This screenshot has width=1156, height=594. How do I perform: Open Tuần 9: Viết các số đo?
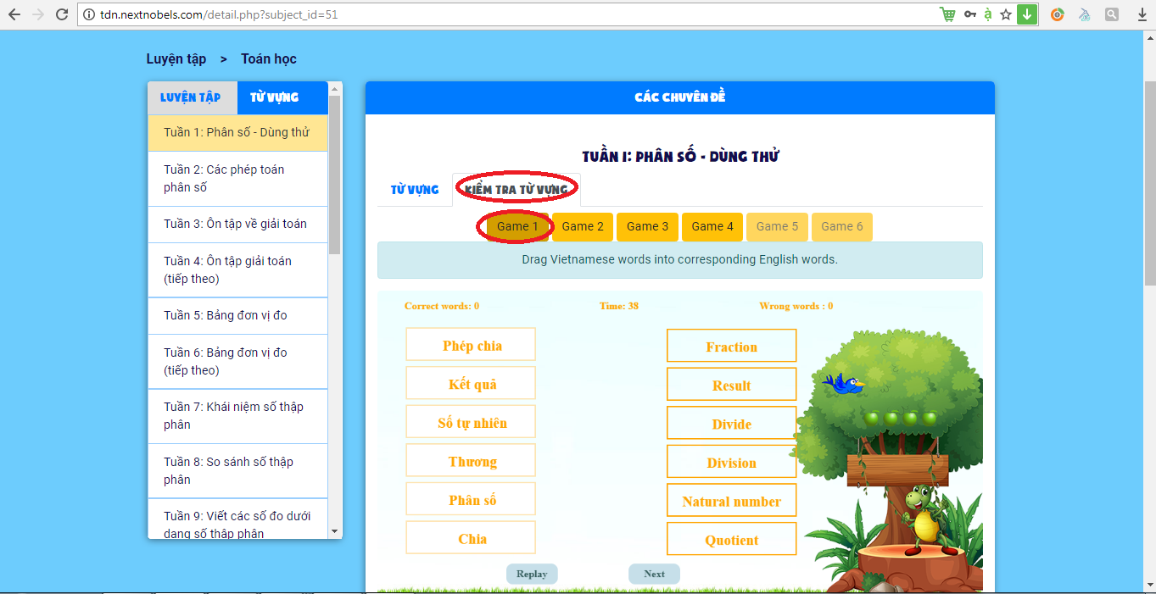[x=237, y=519]
